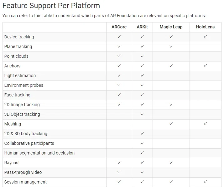Select the ARKit column header
Viewport: 224px width, 191px height.
(x=142, y=27)
